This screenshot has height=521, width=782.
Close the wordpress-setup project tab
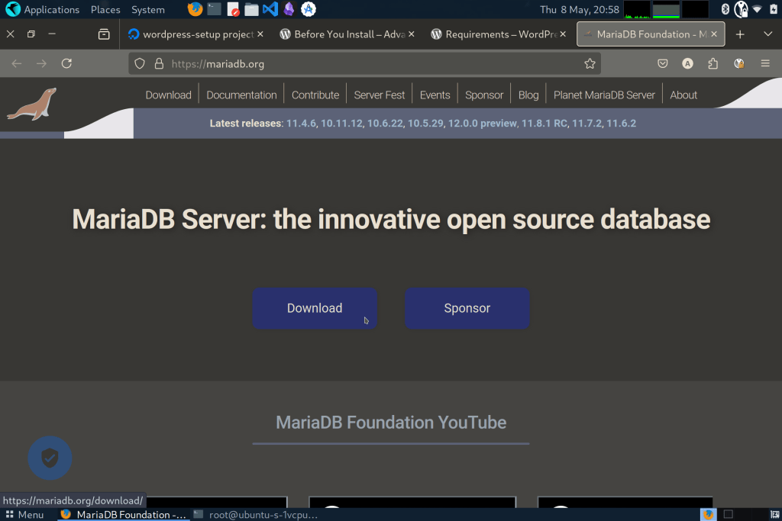pyautogui.click(x=260, y=34)
